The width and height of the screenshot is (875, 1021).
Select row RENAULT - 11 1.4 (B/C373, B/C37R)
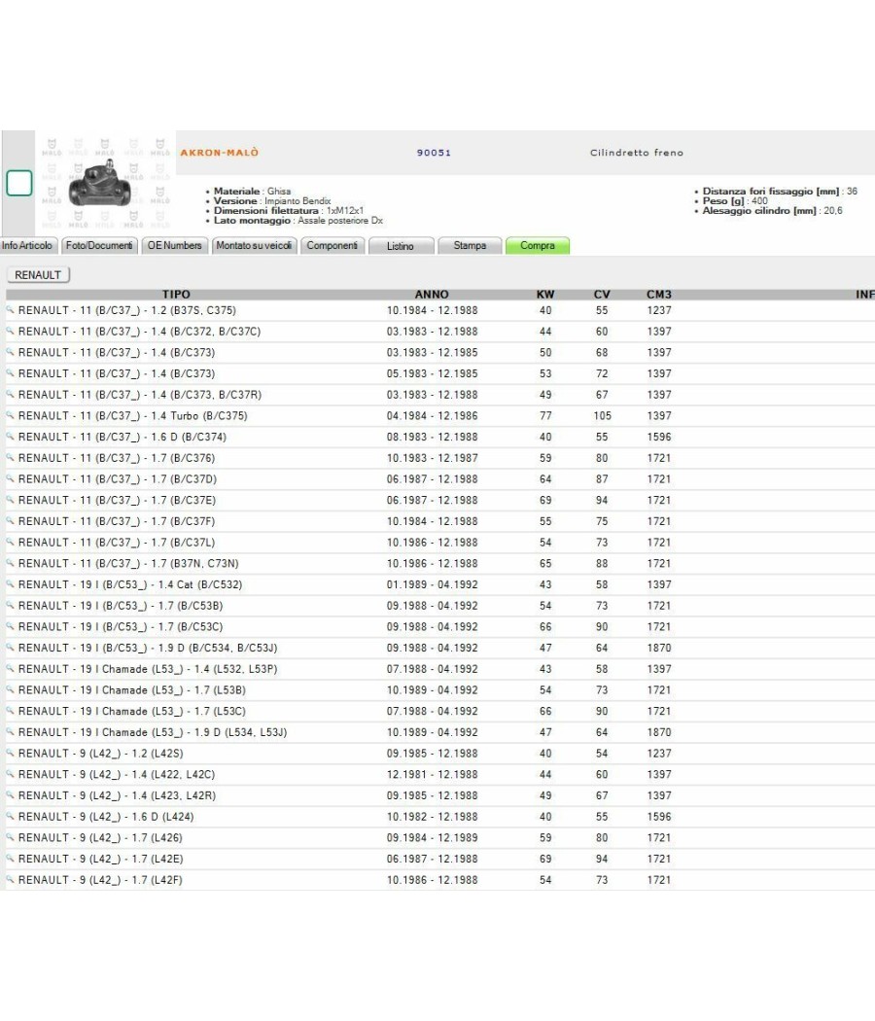[x=439, y=395]
